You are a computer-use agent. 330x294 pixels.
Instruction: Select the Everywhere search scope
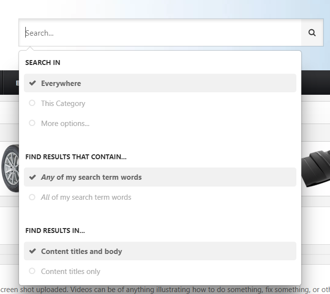point(160,83)
